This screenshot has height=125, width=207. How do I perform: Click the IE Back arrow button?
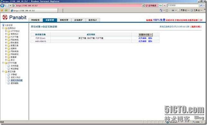click(2, 5)
